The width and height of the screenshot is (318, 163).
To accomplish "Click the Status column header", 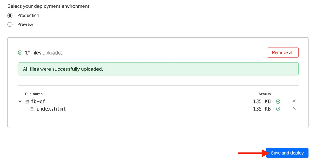I will click(265, 94).
